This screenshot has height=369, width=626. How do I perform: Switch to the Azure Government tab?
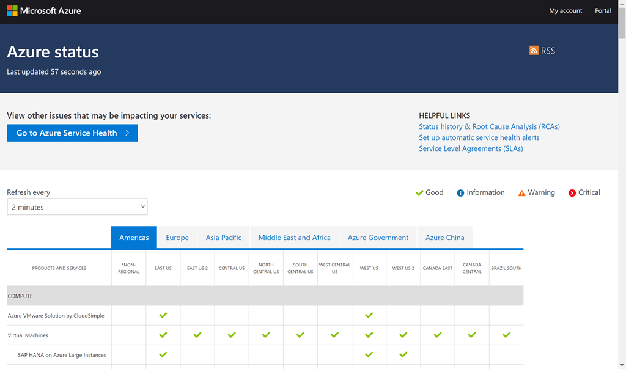[378, 238]
